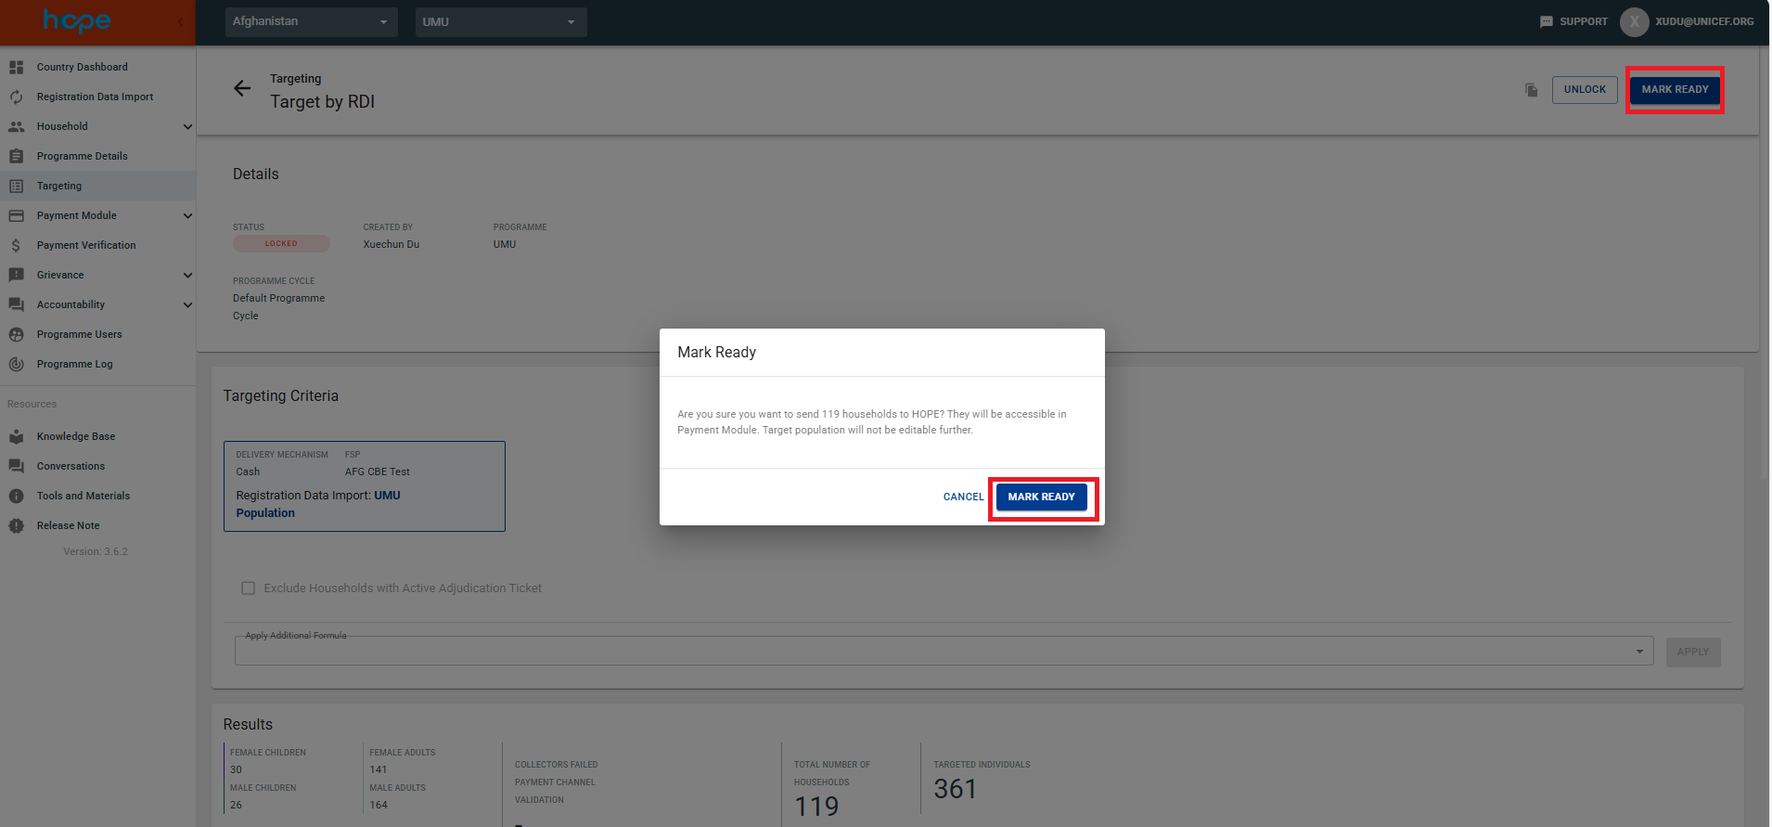Expand the Payment Module submenu

point(187,215)
